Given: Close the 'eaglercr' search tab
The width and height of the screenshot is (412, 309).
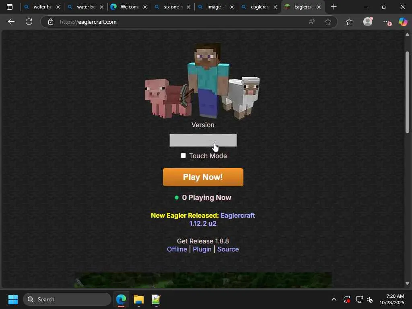Looking at the screenshot, I should click(275, 7).
